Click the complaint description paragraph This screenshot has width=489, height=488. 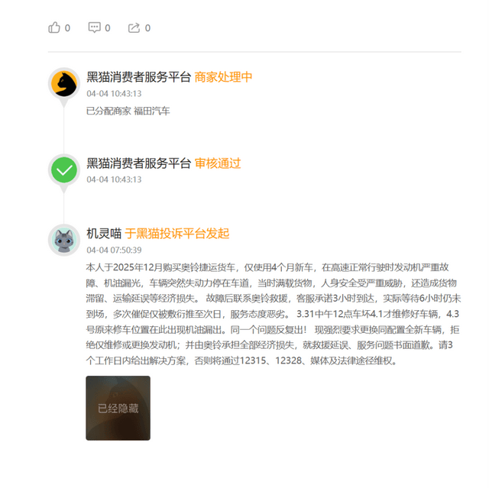274,314
